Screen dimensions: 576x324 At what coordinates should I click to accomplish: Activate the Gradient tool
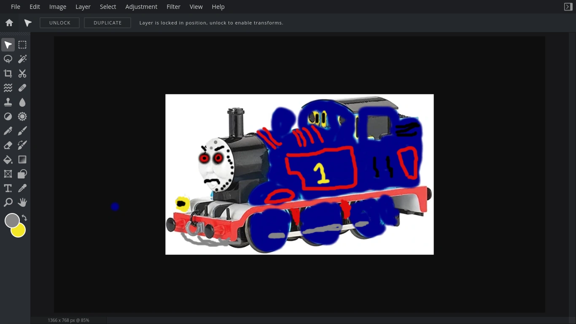(22, 159)
